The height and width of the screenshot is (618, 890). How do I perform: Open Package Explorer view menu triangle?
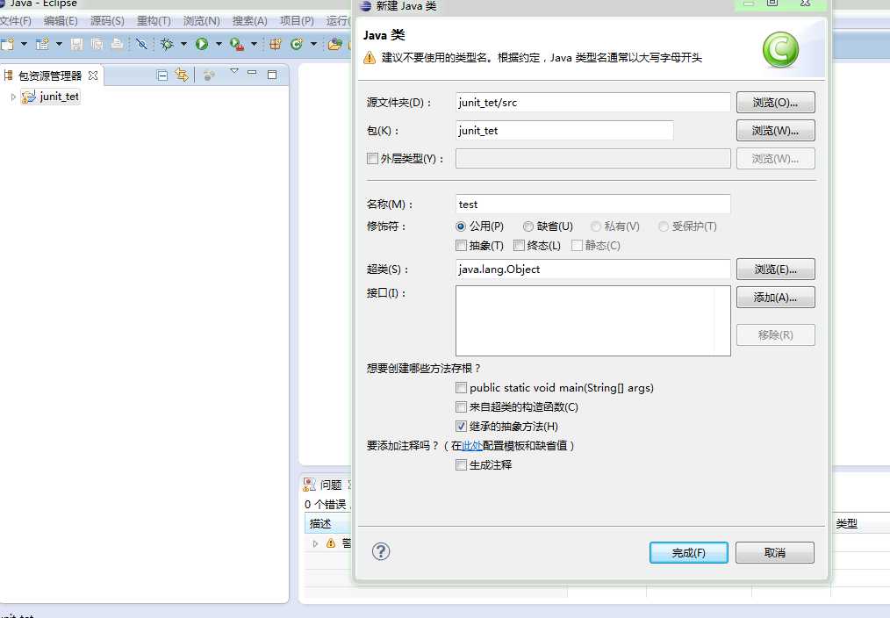pyautogui.click(x=233, y=71)
